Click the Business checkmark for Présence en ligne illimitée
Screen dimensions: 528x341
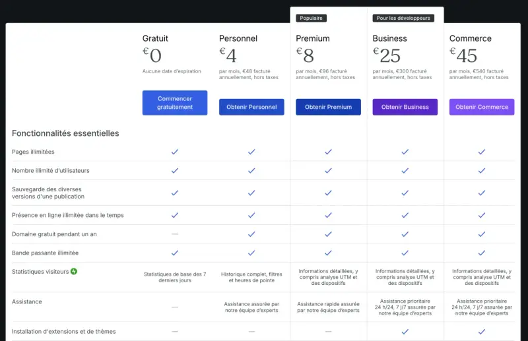(x=405, y=215)
